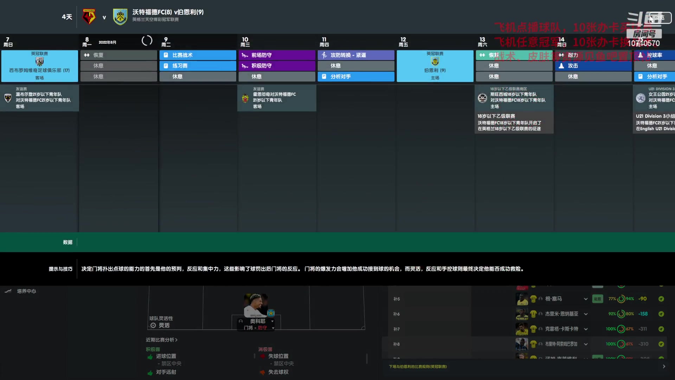Select Saturday 恢复 recovery session
The width and height of the screenshot is (675, 380).
tap(514, 55)
